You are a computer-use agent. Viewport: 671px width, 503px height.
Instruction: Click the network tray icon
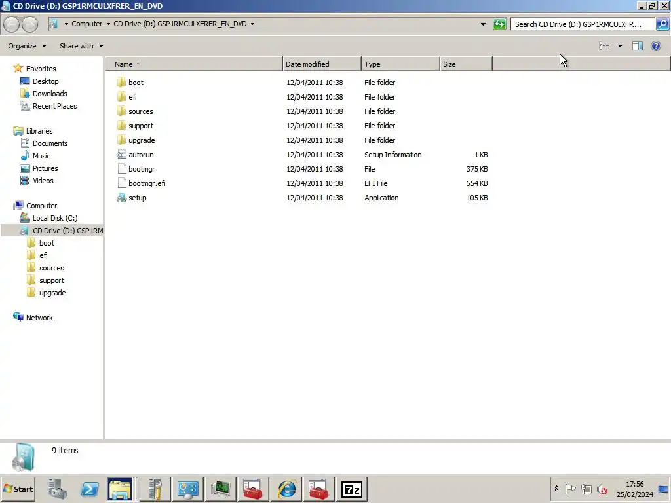click(x=586, y=489)
